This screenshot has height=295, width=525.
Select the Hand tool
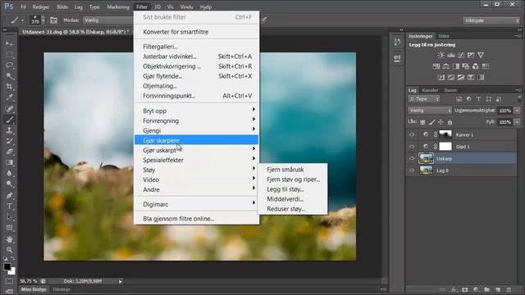[9, 239]
